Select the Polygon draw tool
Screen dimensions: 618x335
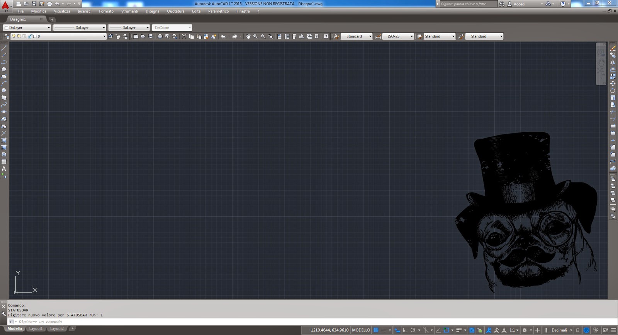4,69
